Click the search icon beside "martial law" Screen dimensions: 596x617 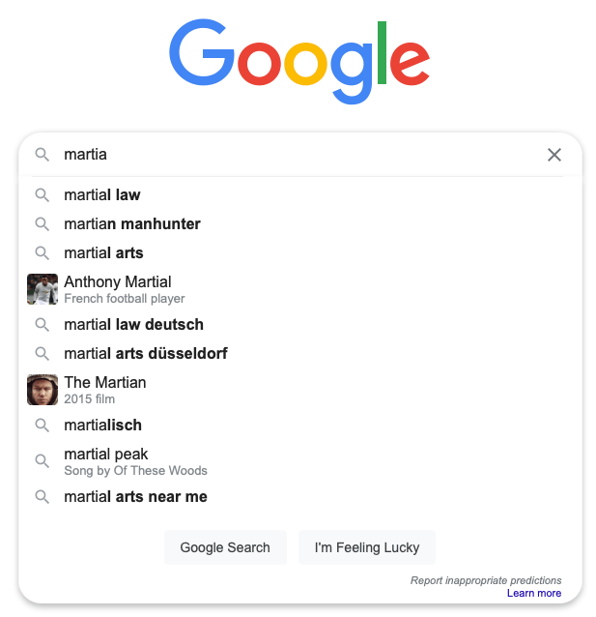pyautogui.click(x=43, y=195)
